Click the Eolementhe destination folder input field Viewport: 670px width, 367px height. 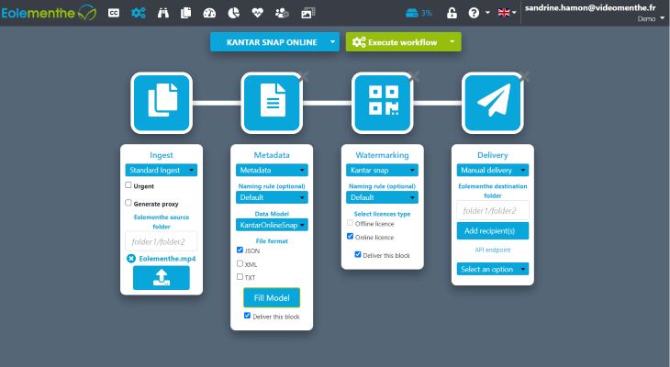click(493, 210)
